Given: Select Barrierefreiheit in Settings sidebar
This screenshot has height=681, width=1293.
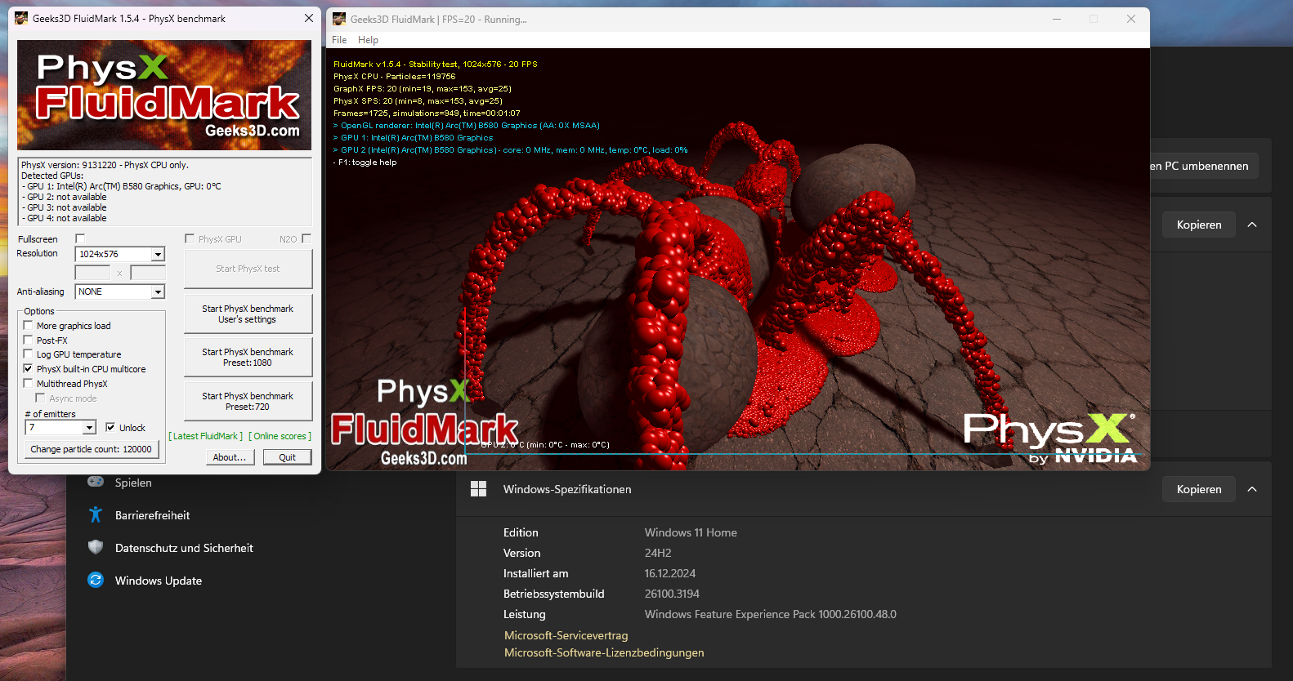Looking at the screenshot, I should coord(152,515).
